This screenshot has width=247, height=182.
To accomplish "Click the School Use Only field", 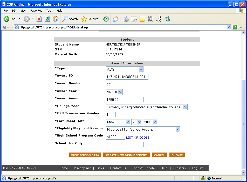I will (x=125, y=145).
